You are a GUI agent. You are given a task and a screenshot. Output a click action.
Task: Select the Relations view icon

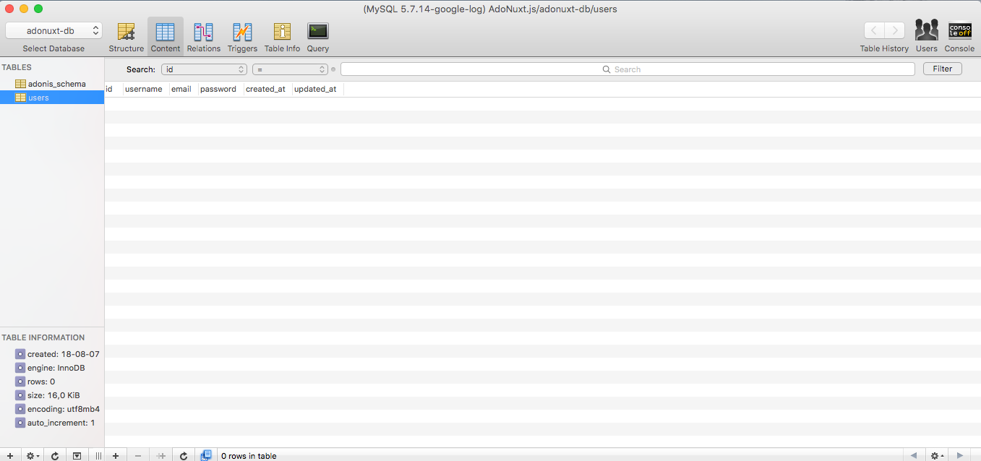(203, 32)
